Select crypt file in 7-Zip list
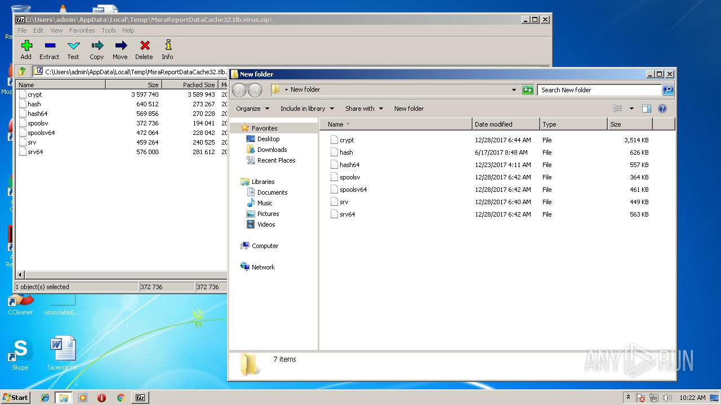Viewport: 721px width, 405px height. [x=34, y=94]
